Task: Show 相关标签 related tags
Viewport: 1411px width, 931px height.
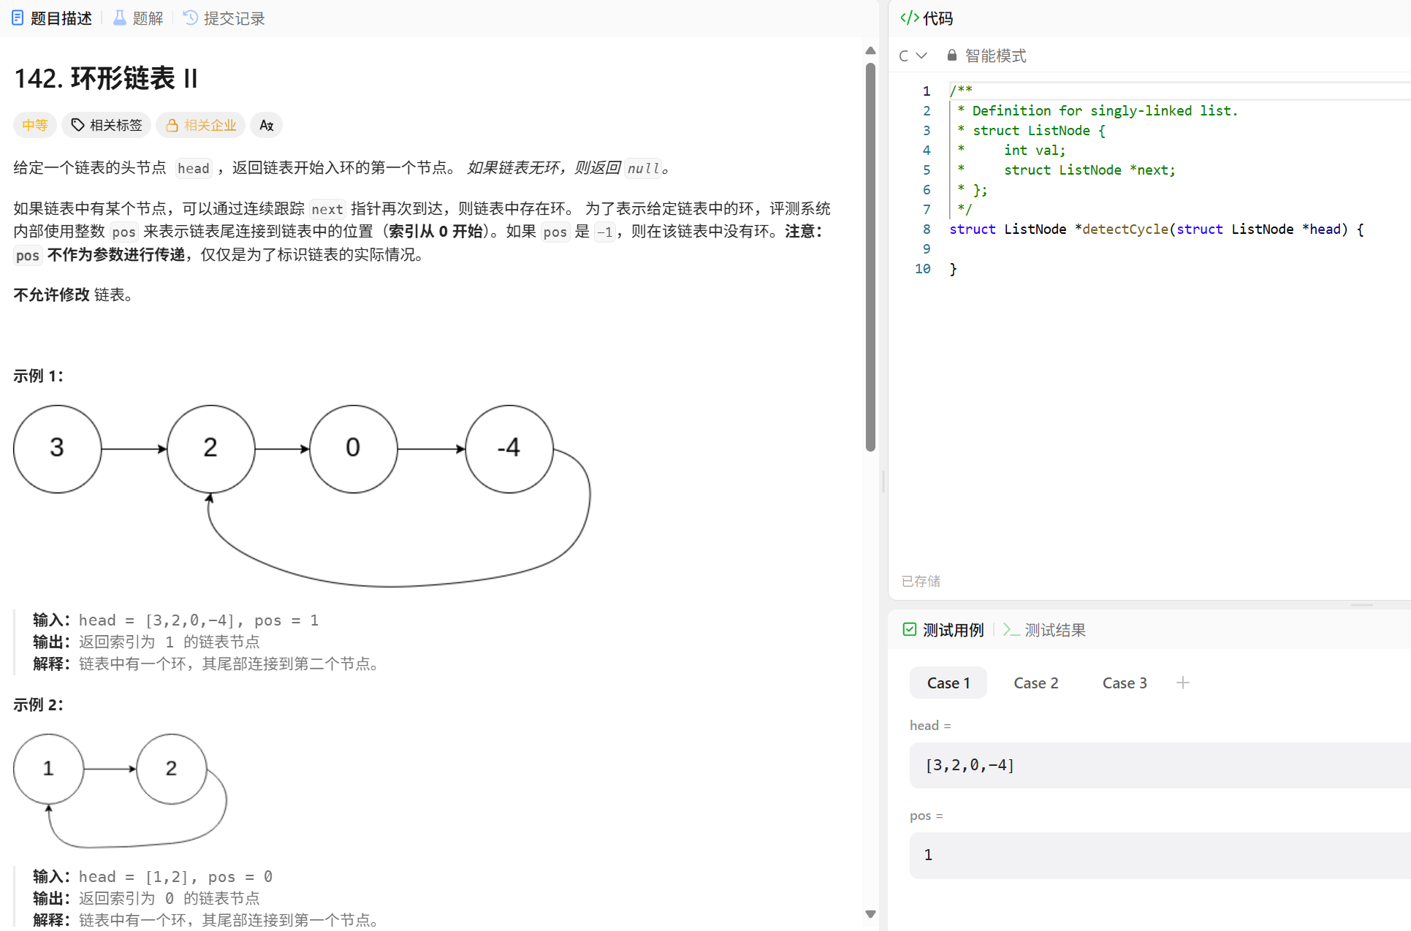Action: (107, 125)
